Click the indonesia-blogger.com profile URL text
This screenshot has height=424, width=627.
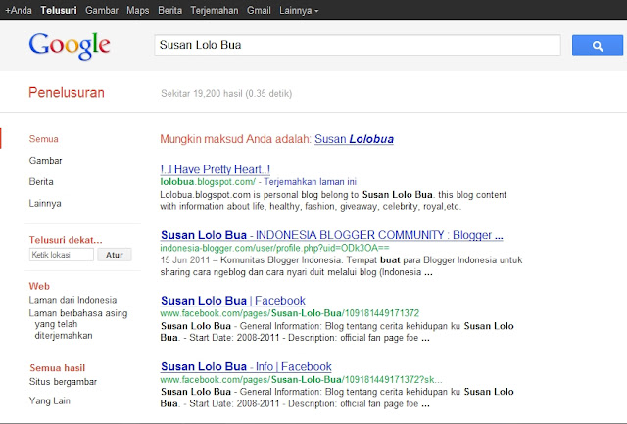274,248
